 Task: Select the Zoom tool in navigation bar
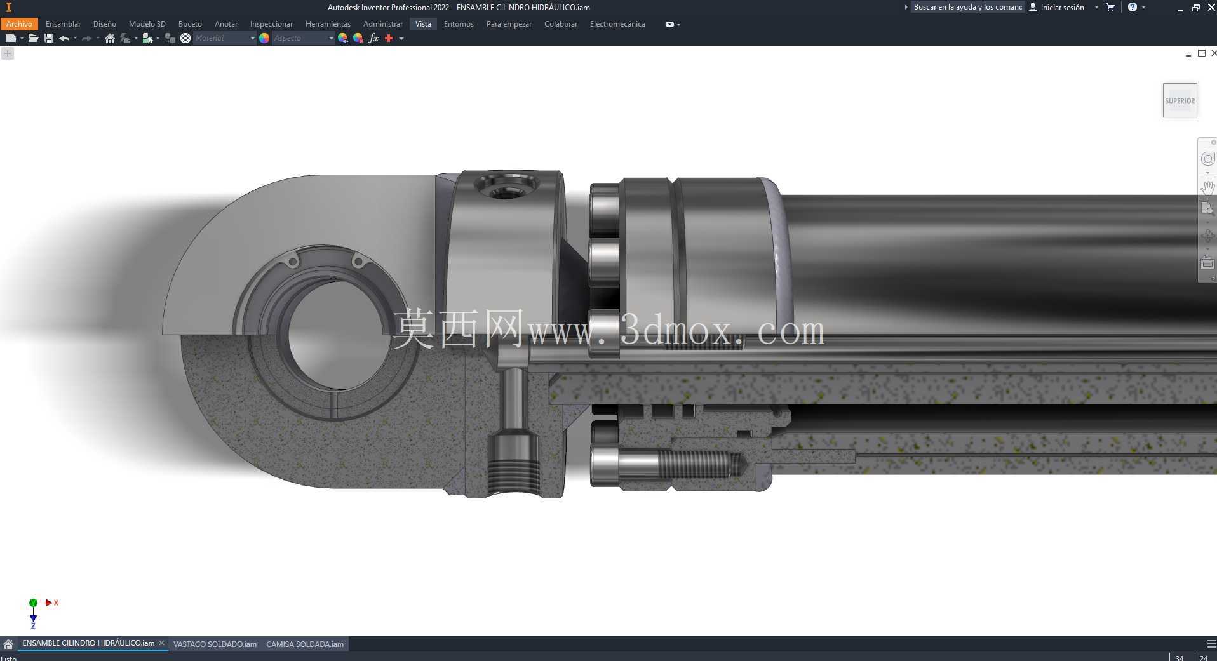[x=1207, y=208]
